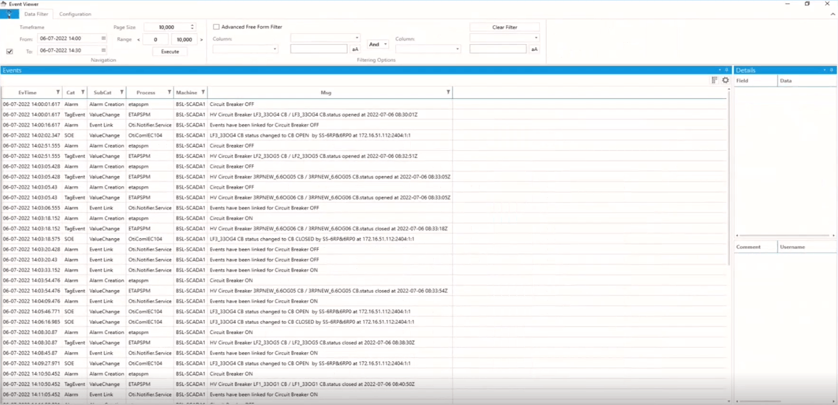Enable the Advanced Free Form Filter checkbox
The image size is (838, 405).
coord(216,27)
